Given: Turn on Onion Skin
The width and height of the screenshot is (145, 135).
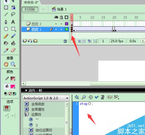Looking at the screenshot, I should 79,41.
